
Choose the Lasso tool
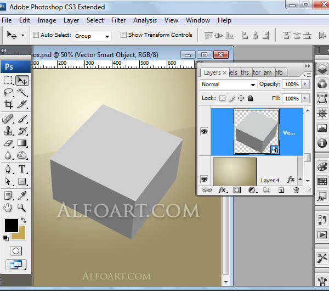(8, 92)
